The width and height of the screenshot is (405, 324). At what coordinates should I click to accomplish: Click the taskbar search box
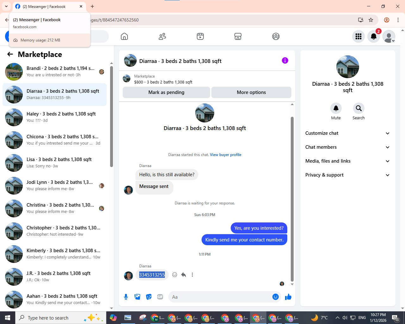pos(60,318)
